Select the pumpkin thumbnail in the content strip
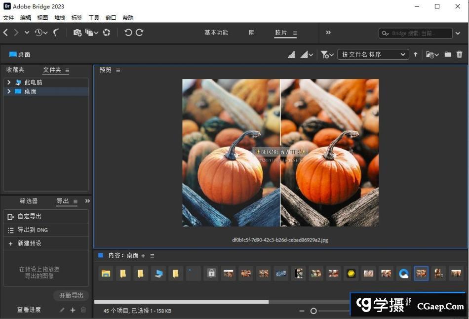This screenshot has width=469, height=319. click(x=421, y=273)
